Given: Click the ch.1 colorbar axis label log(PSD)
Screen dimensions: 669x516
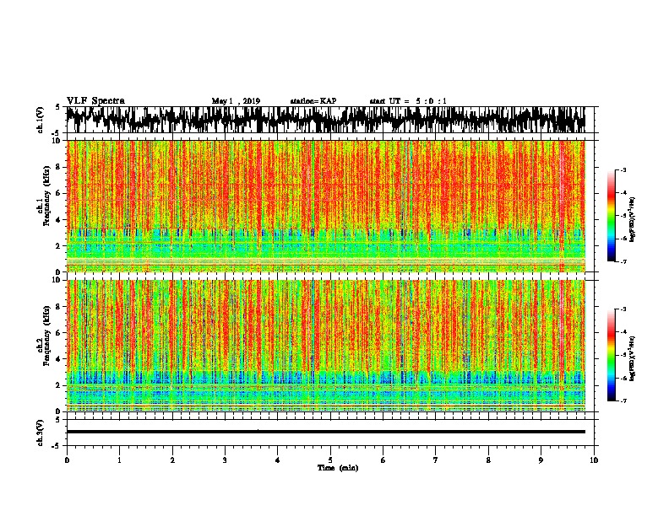Looking at the screenshot, I should coord(633,219).
